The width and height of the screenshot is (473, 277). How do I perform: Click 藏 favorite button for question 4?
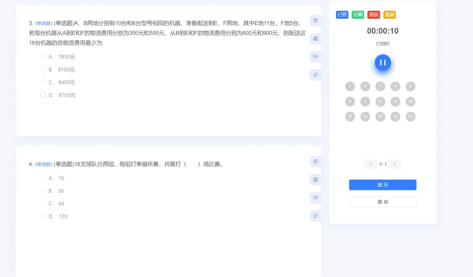click(x=315, y=180)
